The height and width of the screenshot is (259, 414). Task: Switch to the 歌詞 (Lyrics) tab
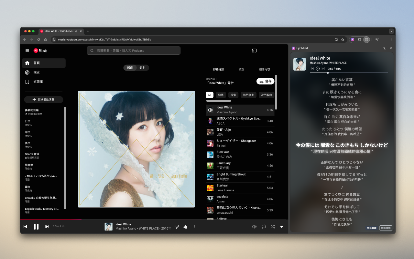[241, 69]
